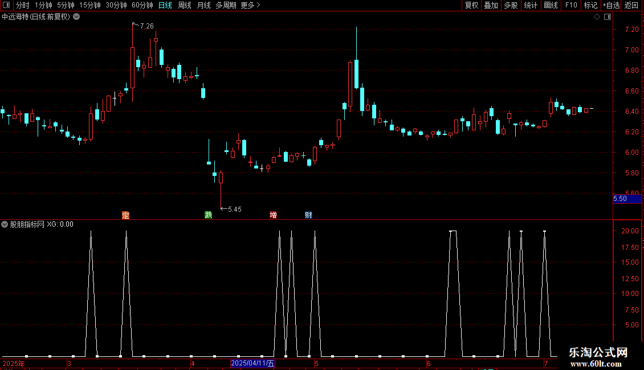Open the 复权 adjustment menu
Image resolution: width=644 pixels, height=370 pixels.
tap(471, 5)
